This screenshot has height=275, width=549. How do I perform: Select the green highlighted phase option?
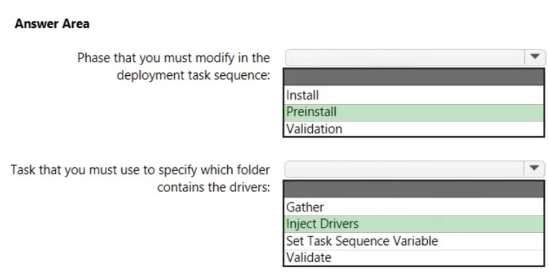click(414, 112)
